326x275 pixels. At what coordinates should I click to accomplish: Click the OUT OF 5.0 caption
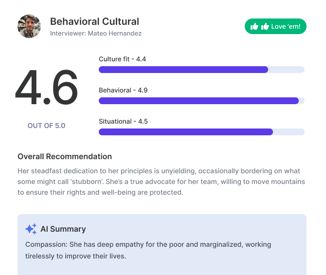click(46, 126)
